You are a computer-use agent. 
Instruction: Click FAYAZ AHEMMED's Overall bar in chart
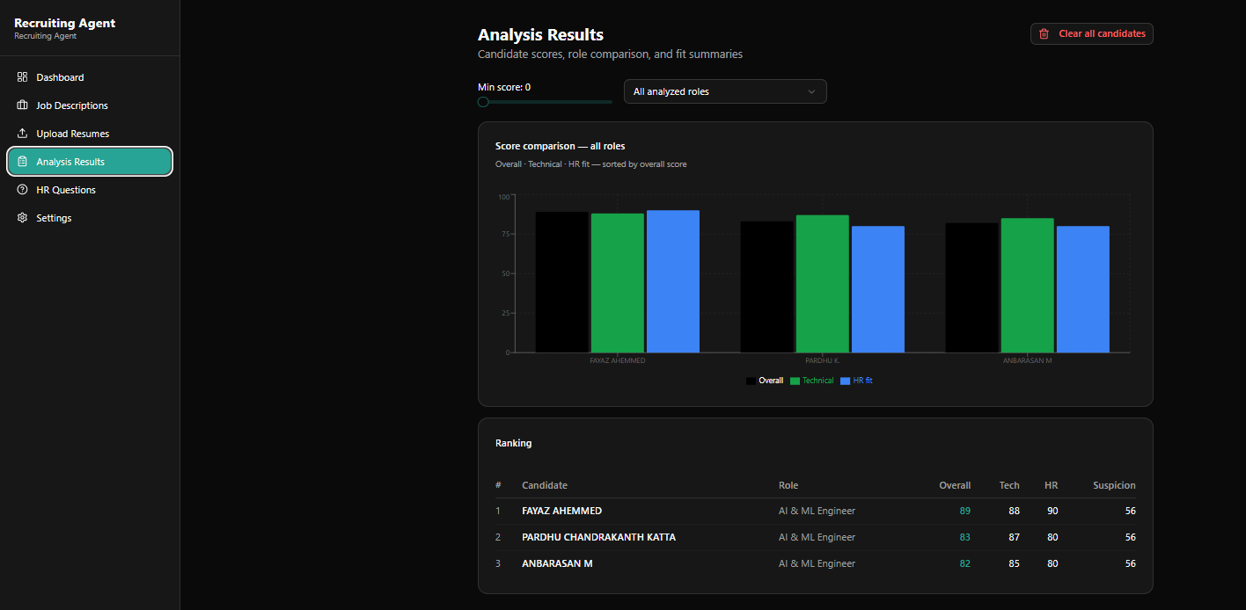point(561,282)
